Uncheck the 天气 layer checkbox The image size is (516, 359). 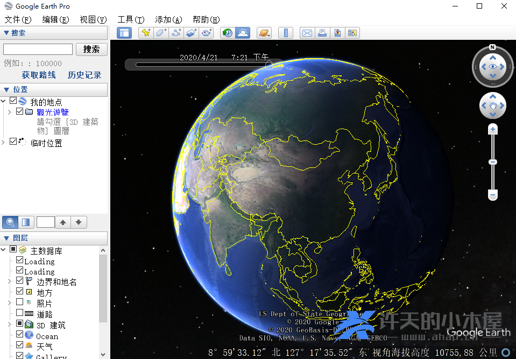point(20,345)
